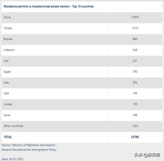Click the table title about residence permits
This screenshot has height=161, width=164.
point(49,6)
